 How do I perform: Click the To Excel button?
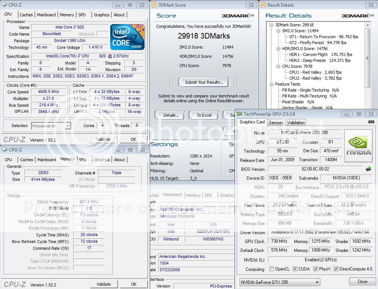(204, 115)
